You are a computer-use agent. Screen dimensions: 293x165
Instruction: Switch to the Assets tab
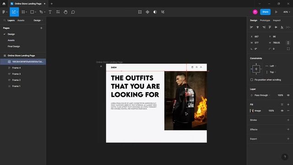(x=21, y=20)
